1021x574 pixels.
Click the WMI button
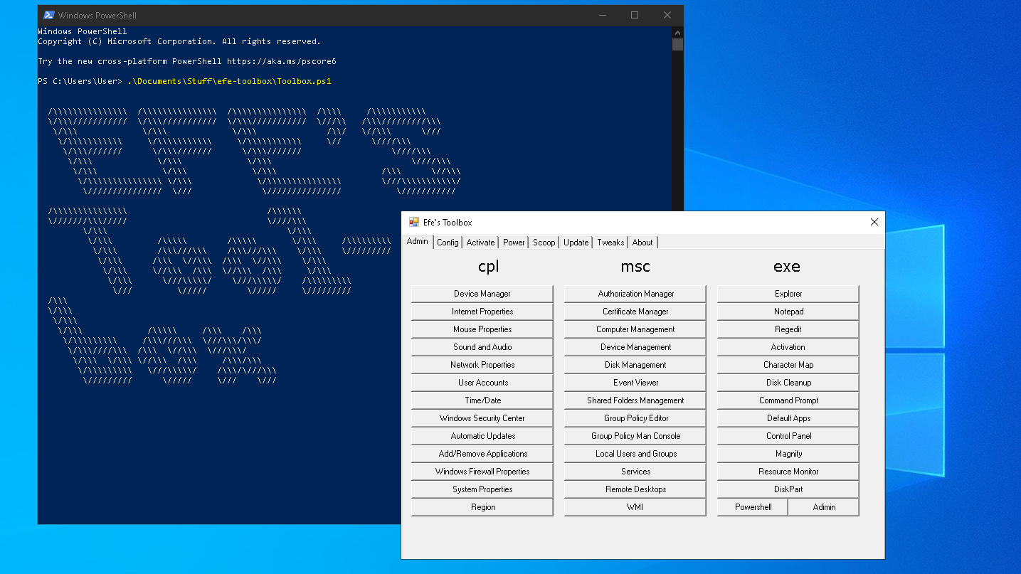[635, 507]
